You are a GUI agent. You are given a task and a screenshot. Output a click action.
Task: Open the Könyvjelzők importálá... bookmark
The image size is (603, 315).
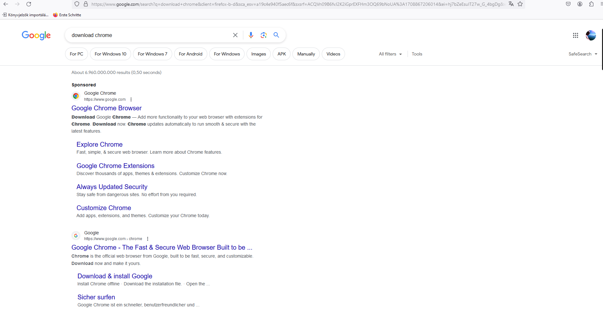tap(26, 15)
